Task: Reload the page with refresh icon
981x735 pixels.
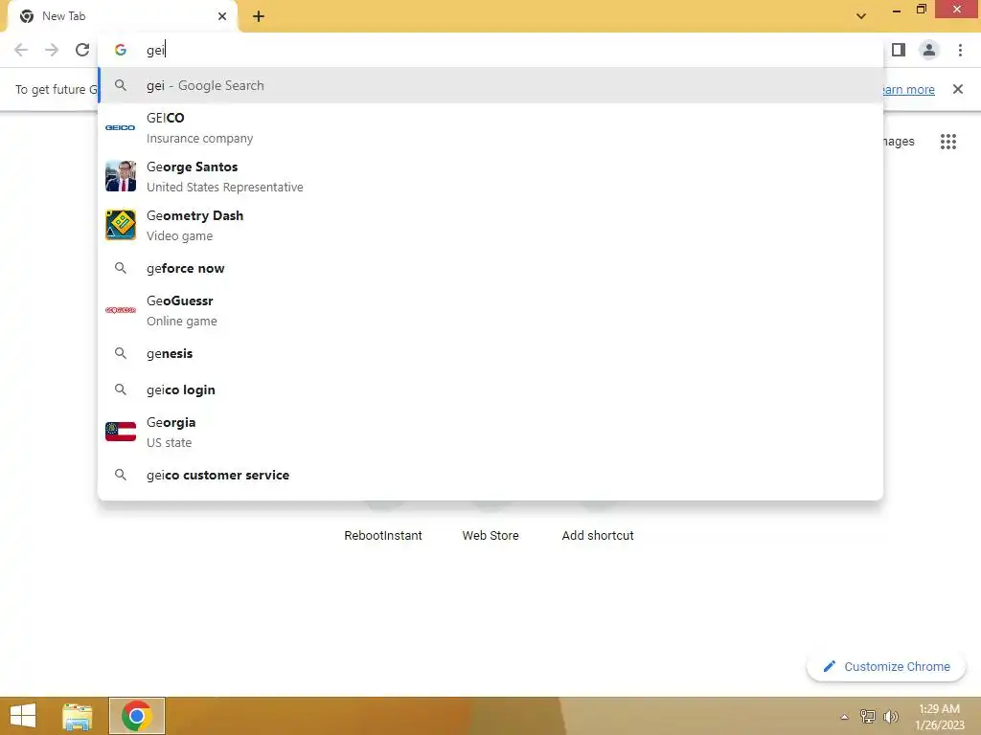Action: [82, 50]
